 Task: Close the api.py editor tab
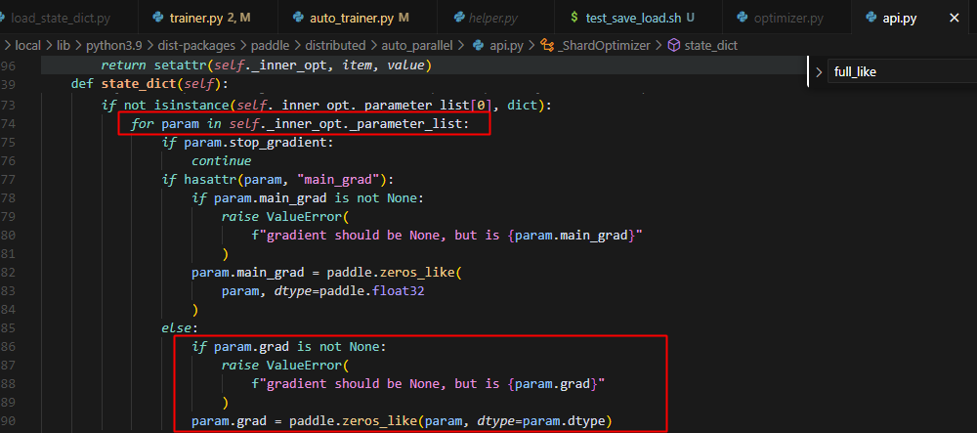point(954,19)
